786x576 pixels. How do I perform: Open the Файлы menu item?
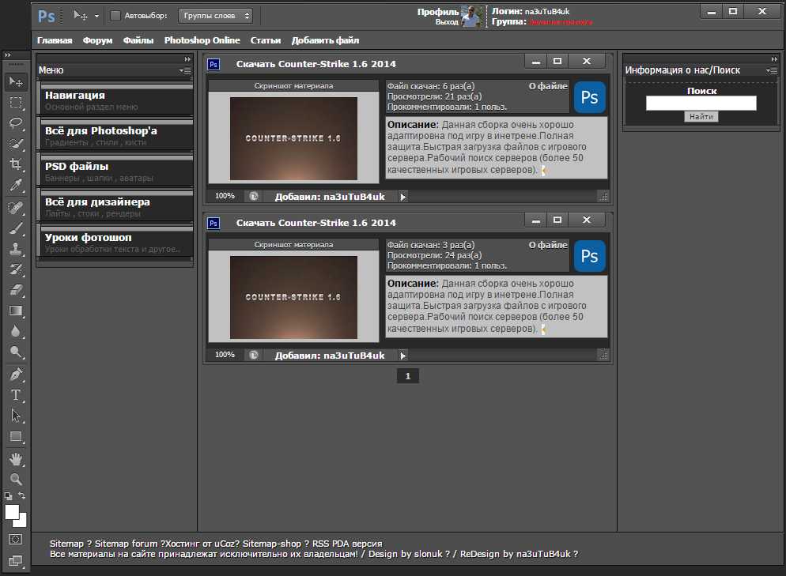click(x=138, y=40)
